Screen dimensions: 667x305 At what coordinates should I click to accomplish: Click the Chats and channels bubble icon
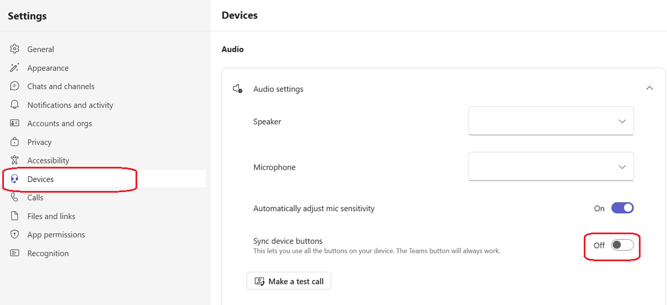[15, 86]
